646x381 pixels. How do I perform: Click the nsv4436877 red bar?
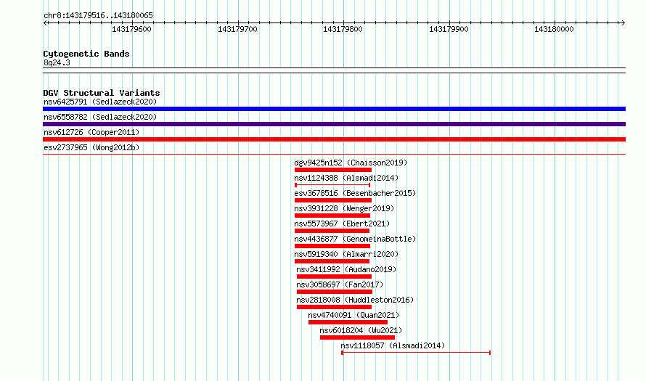[332, 246]
